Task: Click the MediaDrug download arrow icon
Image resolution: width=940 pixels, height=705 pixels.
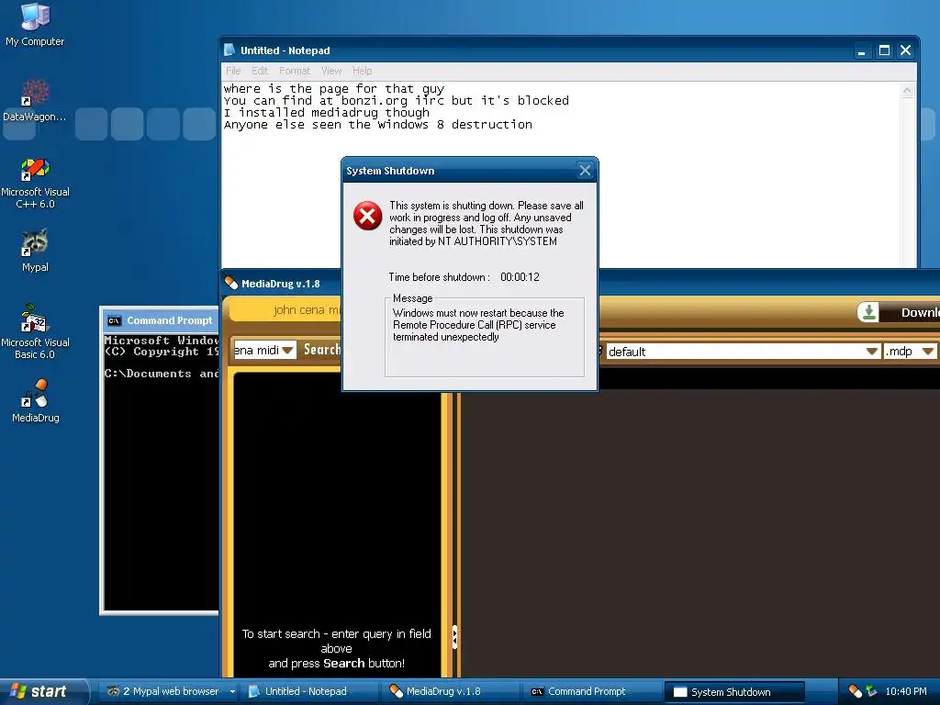Action: 867,312
